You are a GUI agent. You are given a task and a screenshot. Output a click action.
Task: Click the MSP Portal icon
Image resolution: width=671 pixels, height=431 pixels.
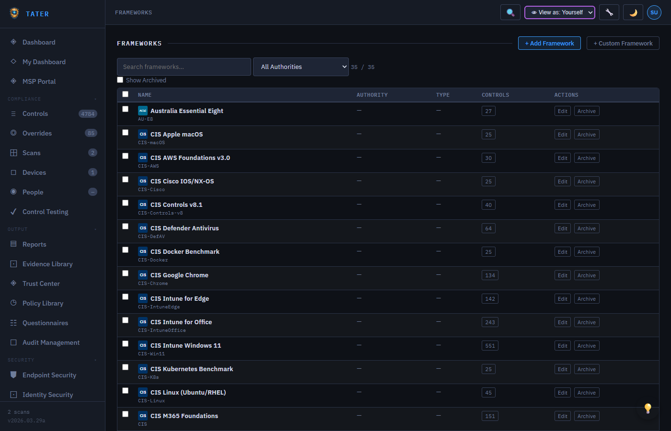pos(13,81)
